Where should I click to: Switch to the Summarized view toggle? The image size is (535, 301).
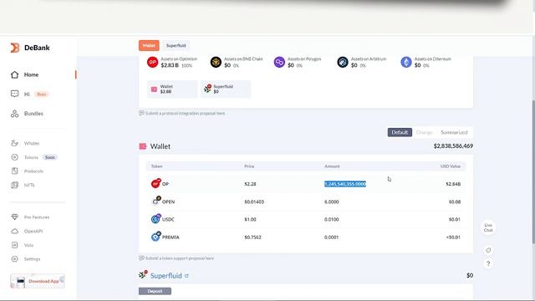click(x=454, y=132)
